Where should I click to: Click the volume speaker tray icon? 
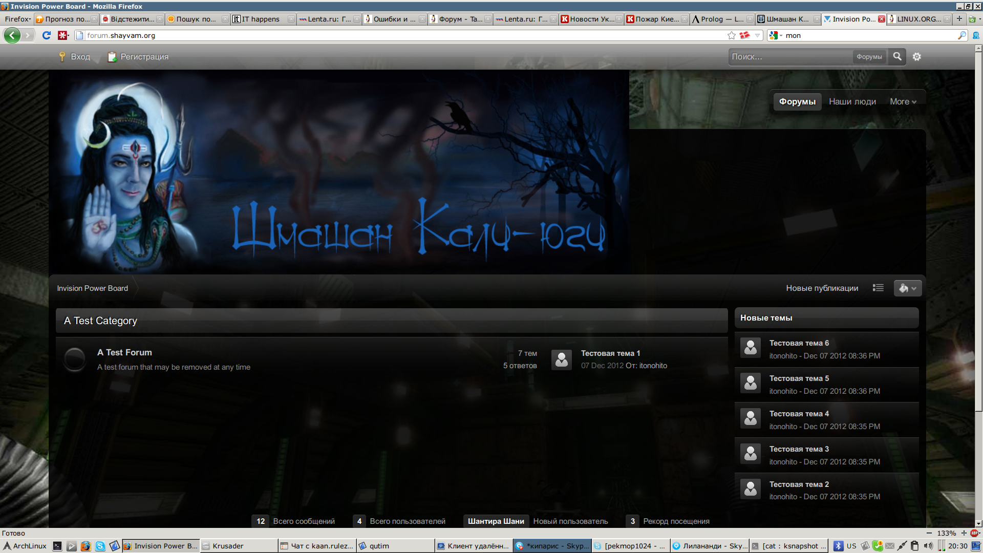(x=928, y=546)
